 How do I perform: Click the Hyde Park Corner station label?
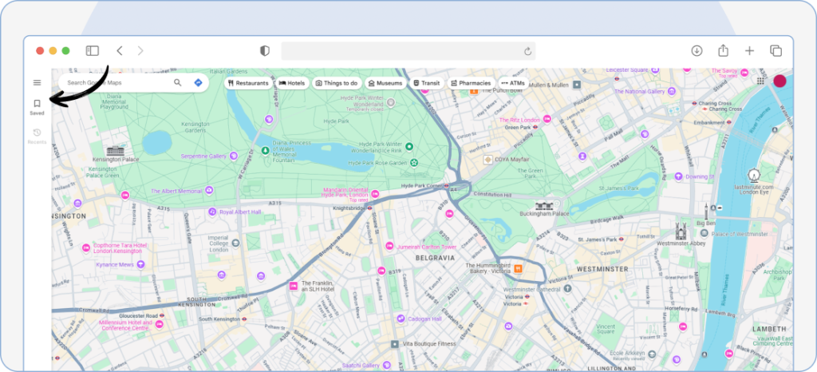click(421, 185)
